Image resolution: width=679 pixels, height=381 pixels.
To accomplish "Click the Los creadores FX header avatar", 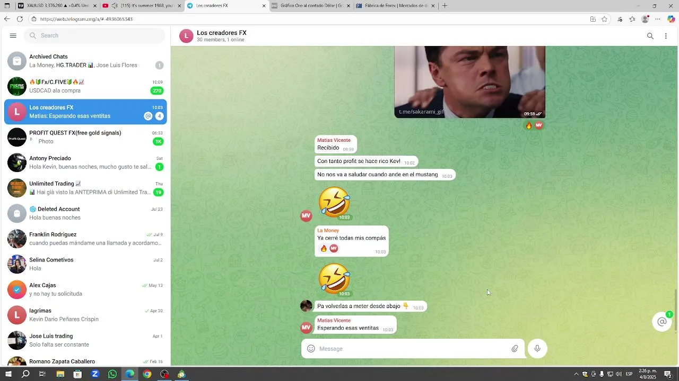I will pos(186,36).
